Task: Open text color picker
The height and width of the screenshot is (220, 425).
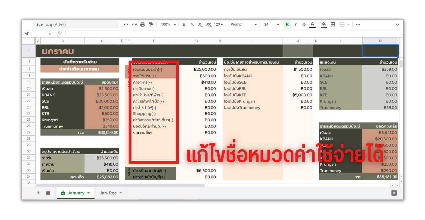Action: click(x=313, y=25)
